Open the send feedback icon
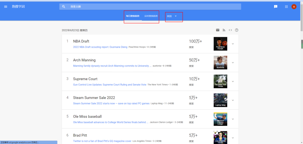Image resolution: width=303 pixels, height=144 pixels. [276, 6]
